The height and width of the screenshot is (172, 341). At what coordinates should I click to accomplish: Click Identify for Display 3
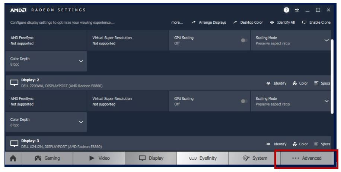pos(276,144)
